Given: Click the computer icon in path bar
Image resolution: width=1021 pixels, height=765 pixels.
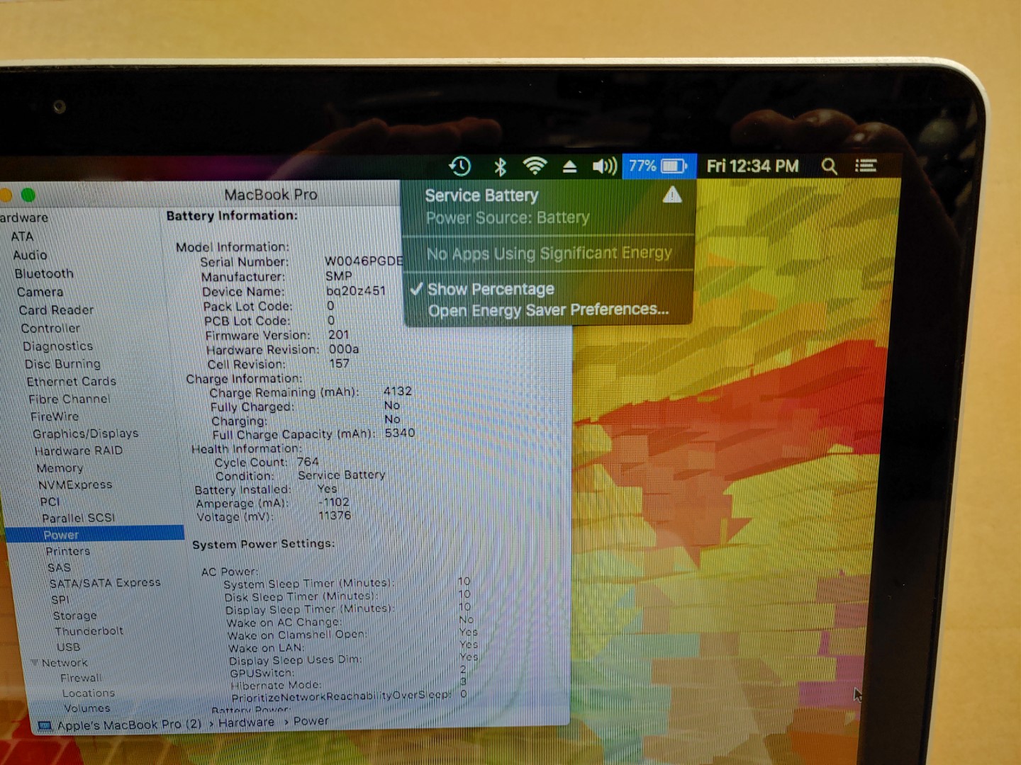Looking at the screenshot, I should [x=45, y=726].
